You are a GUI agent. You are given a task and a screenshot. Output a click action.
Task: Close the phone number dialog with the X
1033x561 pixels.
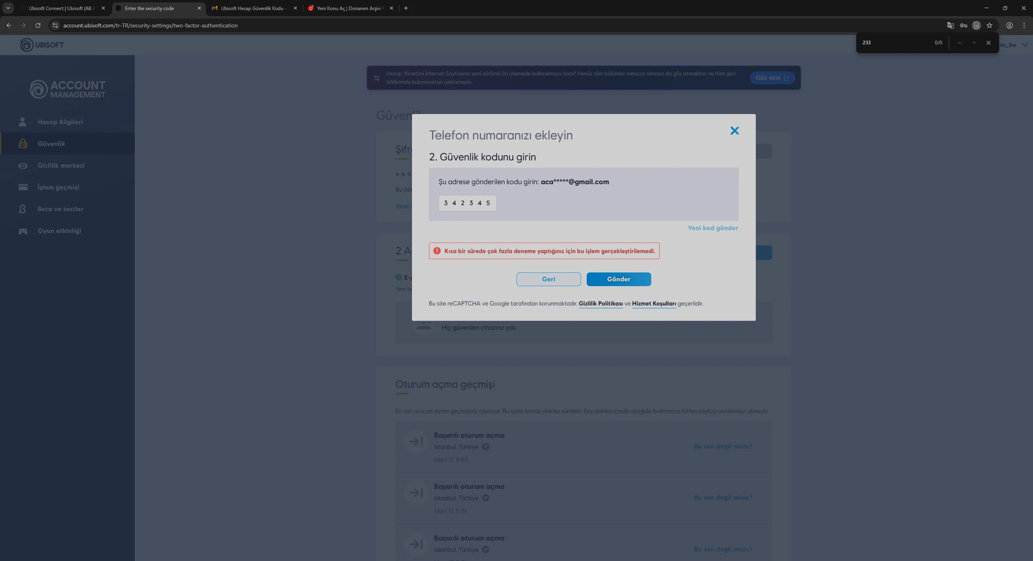point(734,131)
